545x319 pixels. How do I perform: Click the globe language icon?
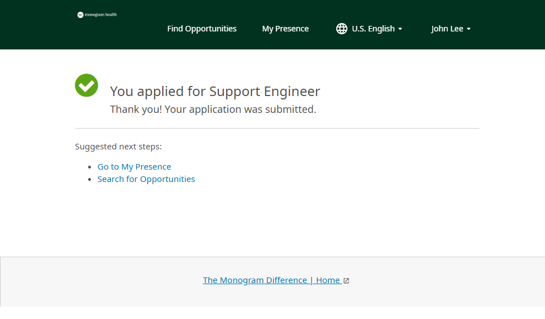tap(341, 29)
